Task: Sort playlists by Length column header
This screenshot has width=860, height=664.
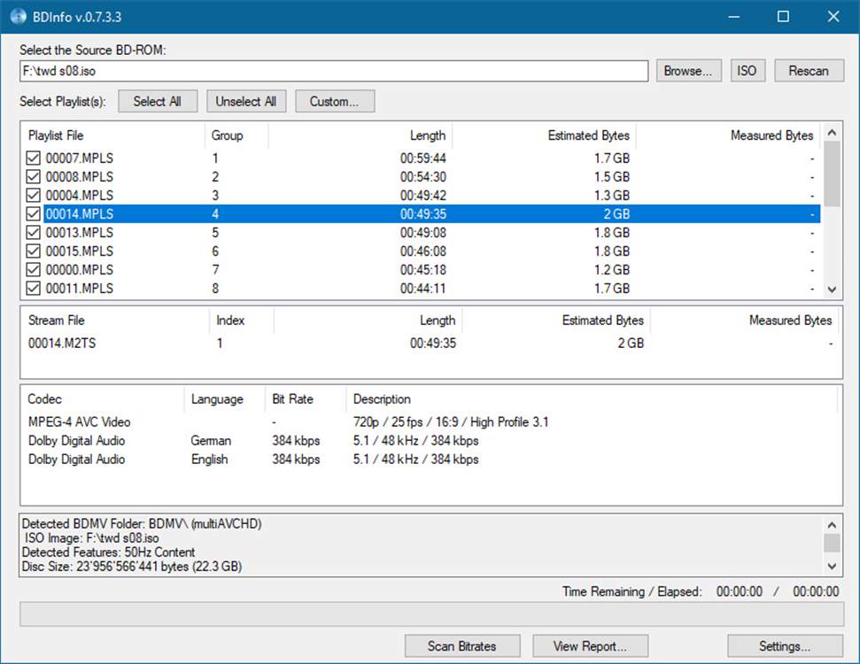Action: tap(360, 135)
